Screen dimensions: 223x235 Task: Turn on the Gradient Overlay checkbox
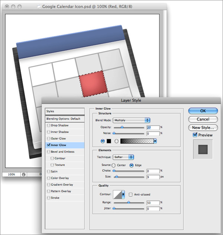(x=49, y=185)
